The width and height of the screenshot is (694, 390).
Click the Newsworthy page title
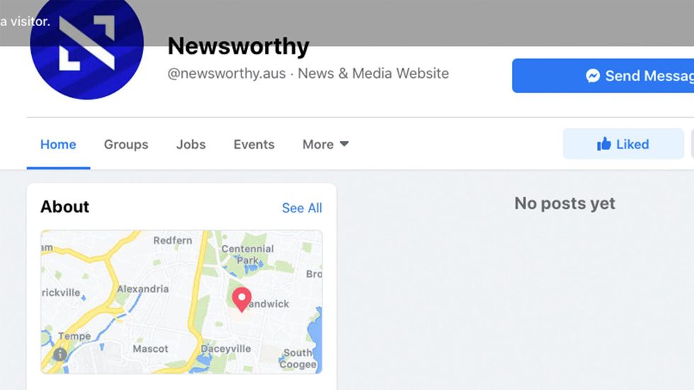238,46
